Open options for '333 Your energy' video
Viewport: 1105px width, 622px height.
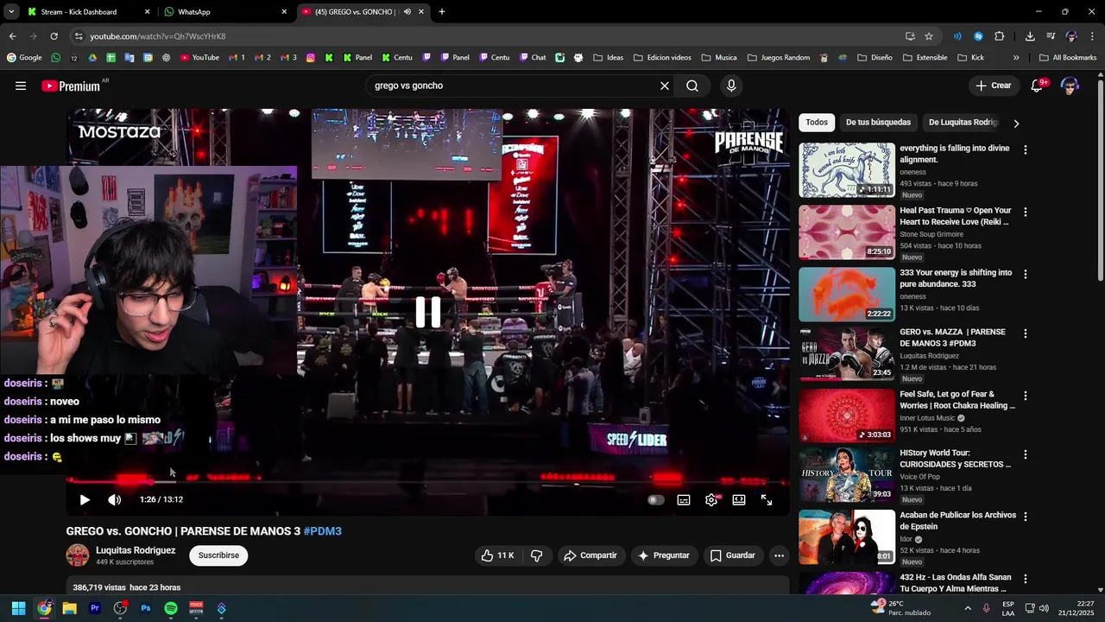point(1026,274)
